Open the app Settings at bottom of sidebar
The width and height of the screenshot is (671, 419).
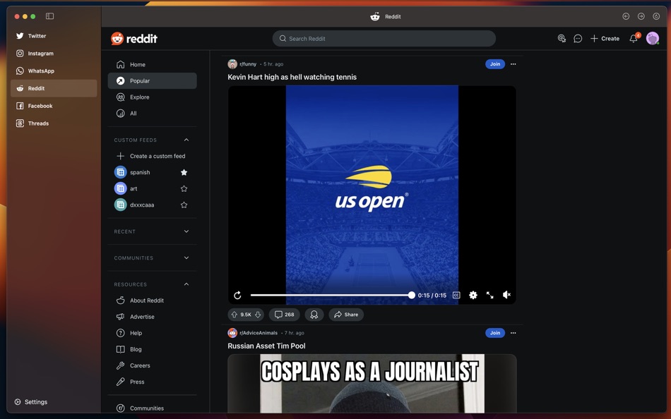click(31, 402)
